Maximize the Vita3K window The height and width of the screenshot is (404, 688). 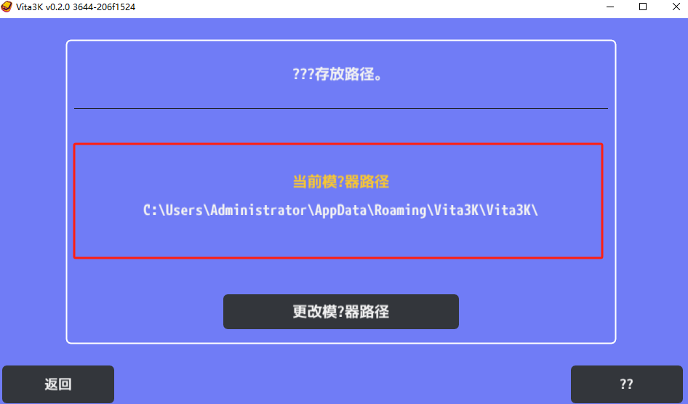coord(643,7)
